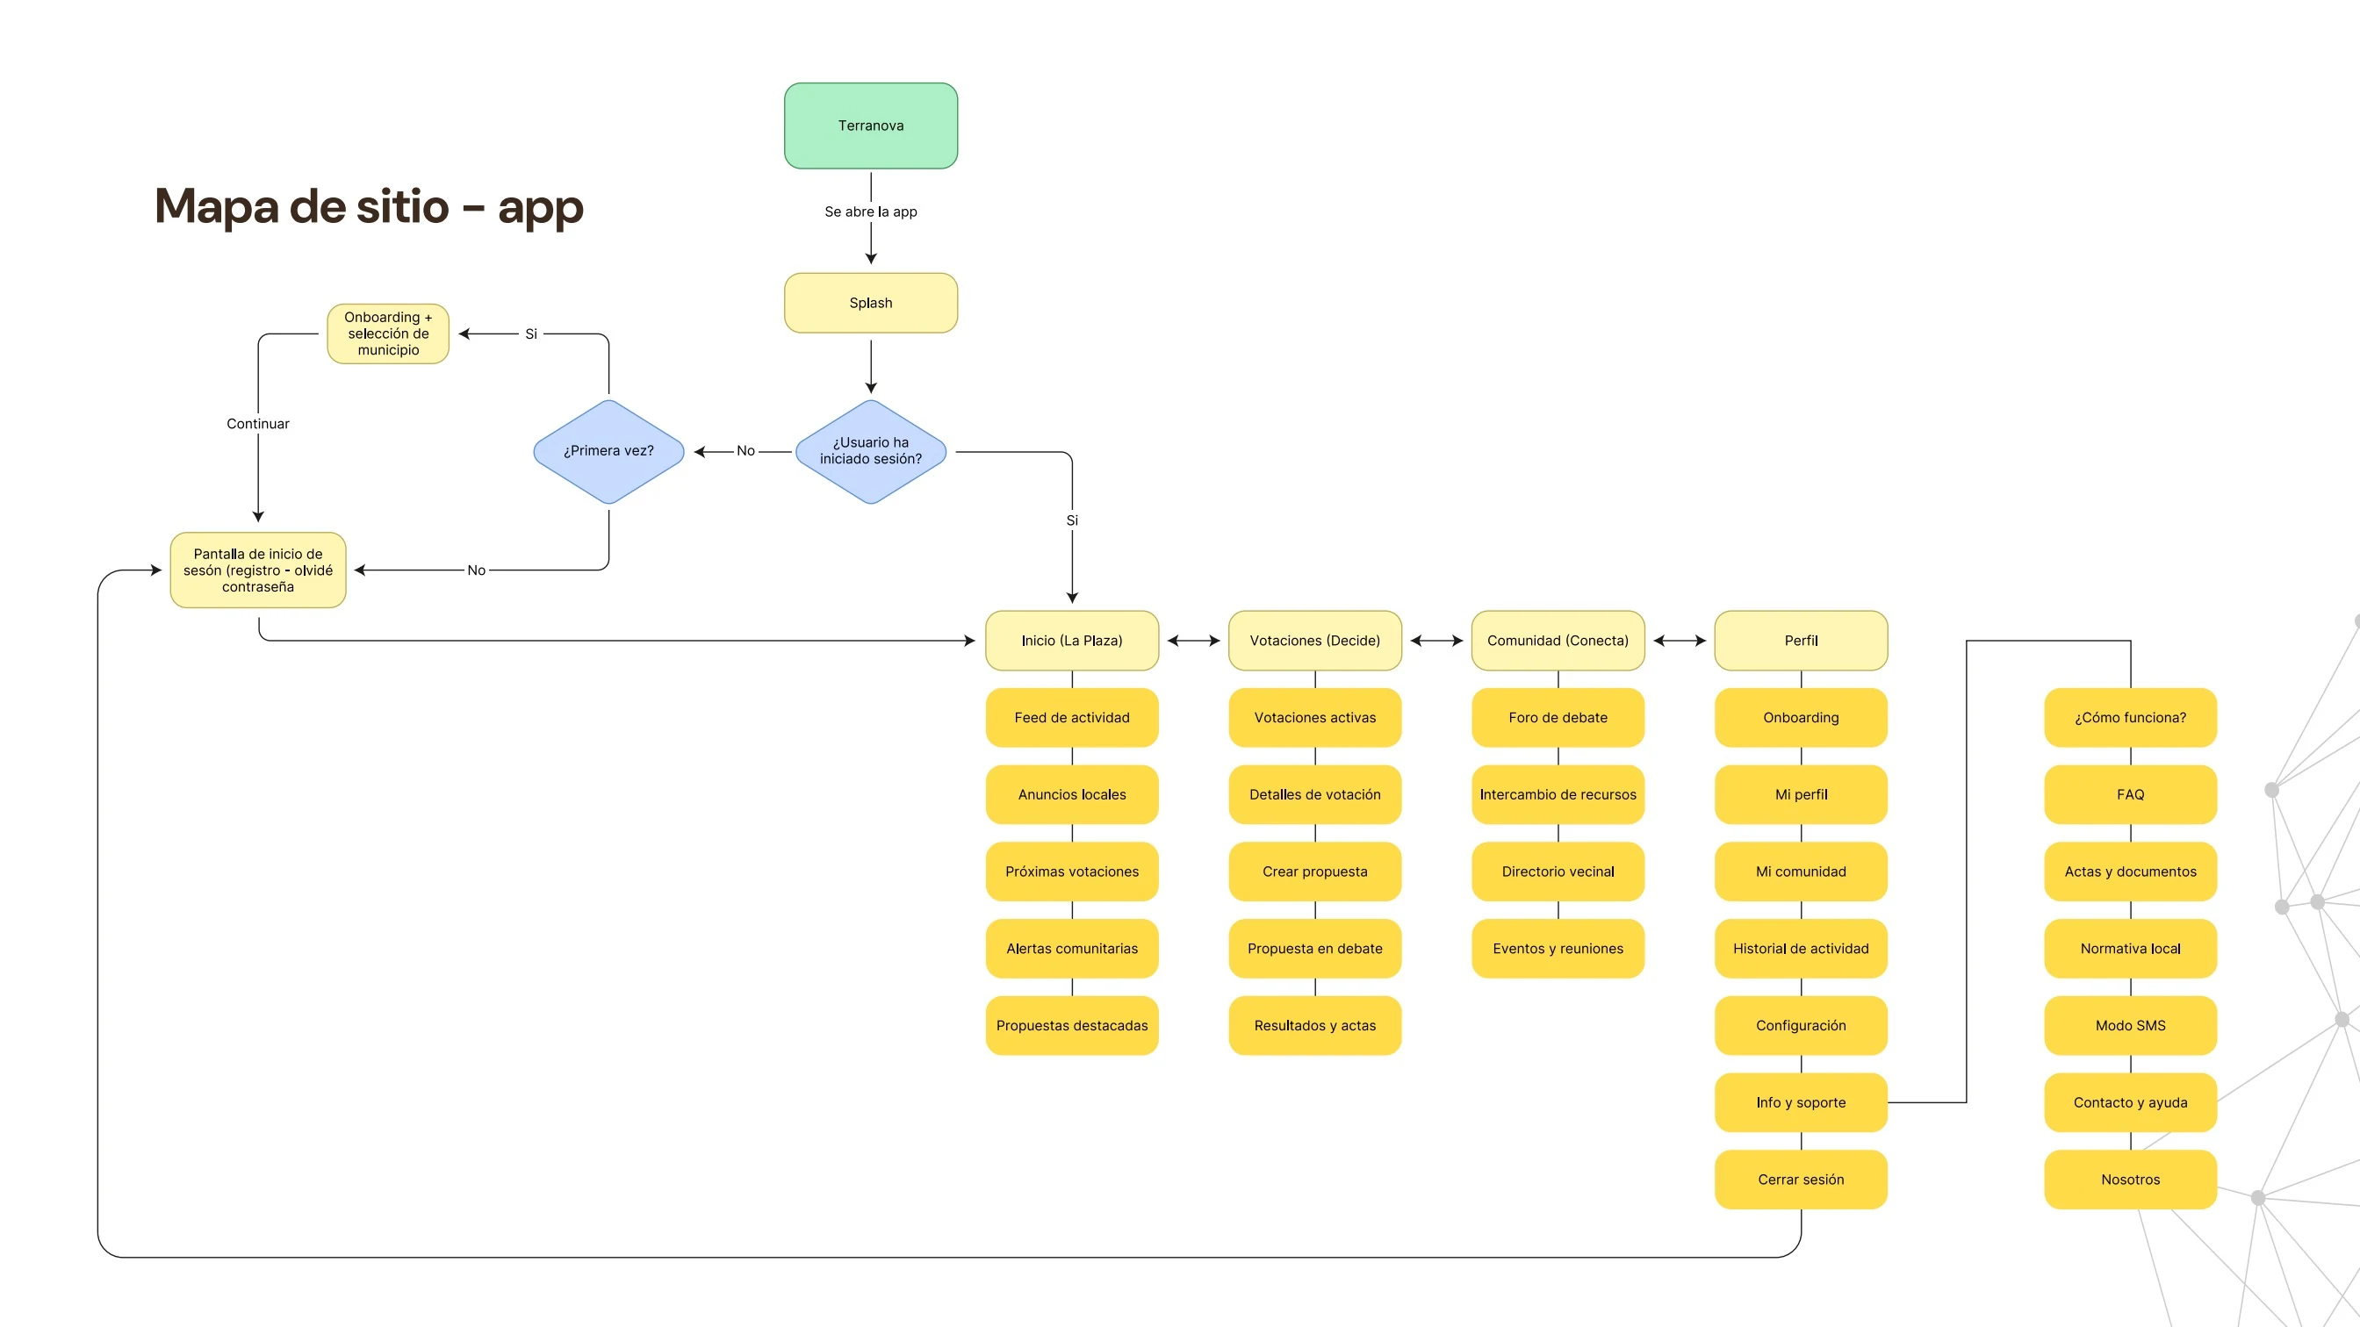Select the Votaciones (Decide) section node
Image resolution: width=2360 pixels, height=1327 pixels.
pos(1314,640)
